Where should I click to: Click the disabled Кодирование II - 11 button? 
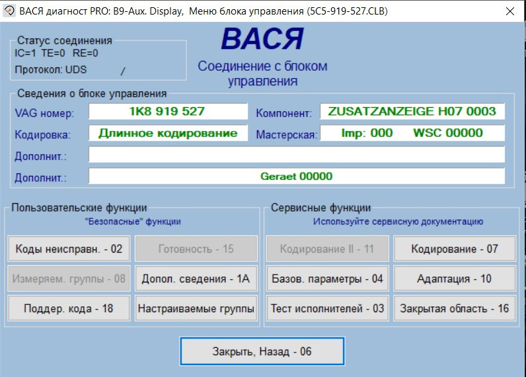point(327,249)
